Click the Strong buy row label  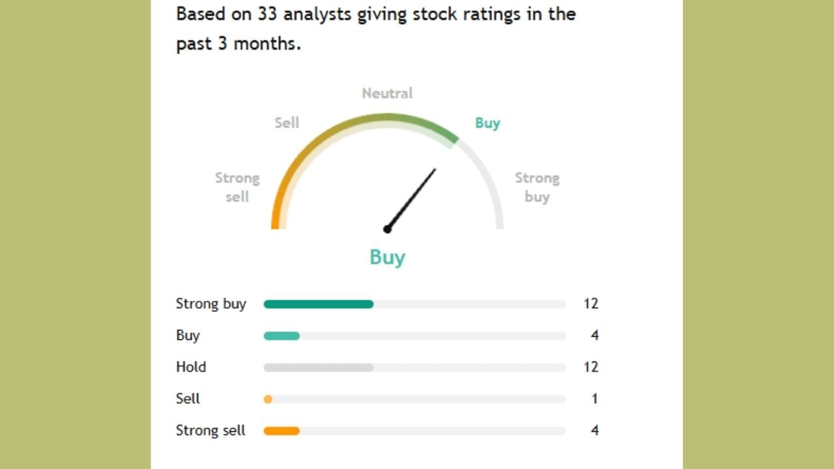point(210,304)
